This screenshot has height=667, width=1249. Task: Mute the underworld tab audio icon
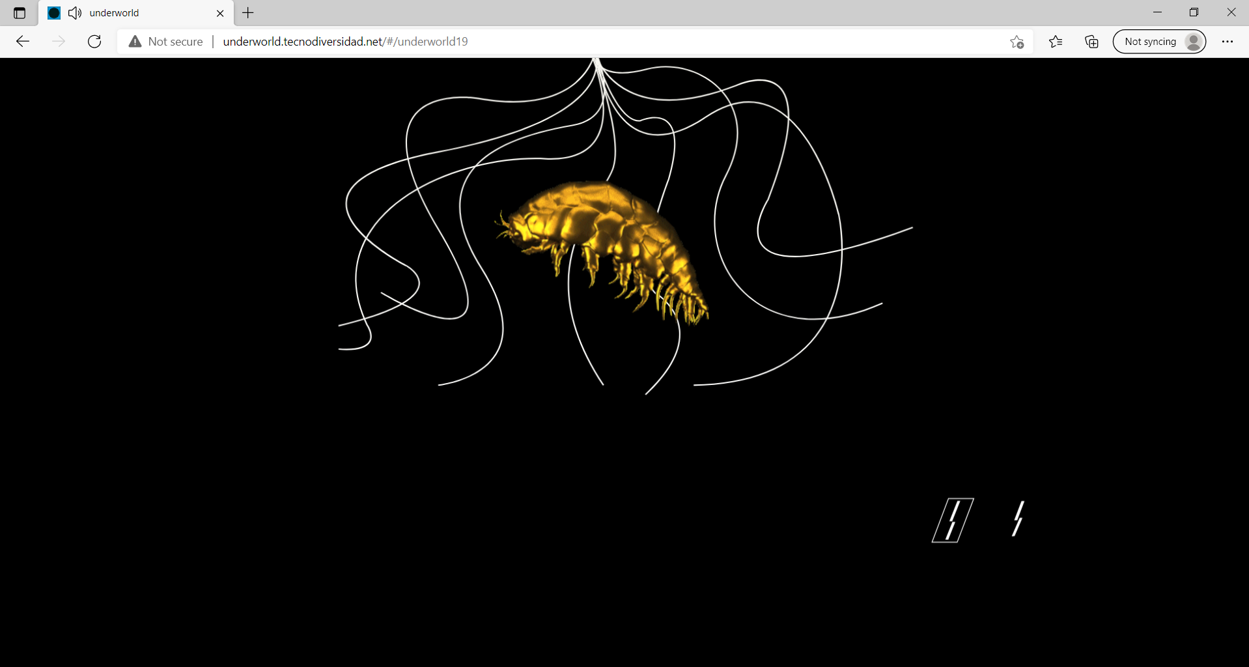pos(75,13)
